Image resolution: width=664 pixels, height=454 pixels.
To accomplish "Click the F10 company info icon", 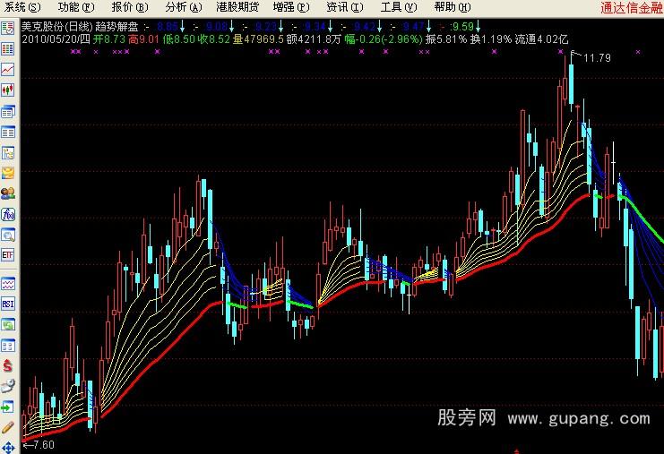I will 8,215.
